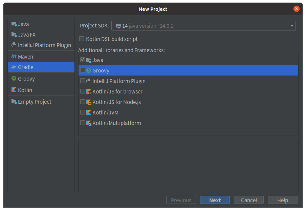The height and width of the screenshot is (211, 306).
Task: Check the Kotlin/JVM checkbox
Action: coord(83,112)
